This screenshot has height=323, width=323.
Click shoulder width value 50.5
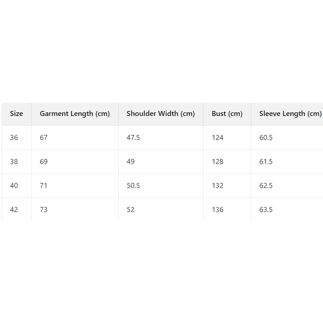click(x=133, y=186)
